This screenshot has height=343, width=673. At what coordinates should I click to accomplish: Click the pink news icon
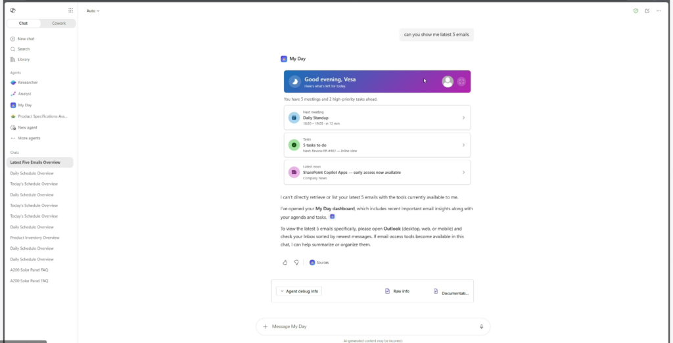(294, 172)
